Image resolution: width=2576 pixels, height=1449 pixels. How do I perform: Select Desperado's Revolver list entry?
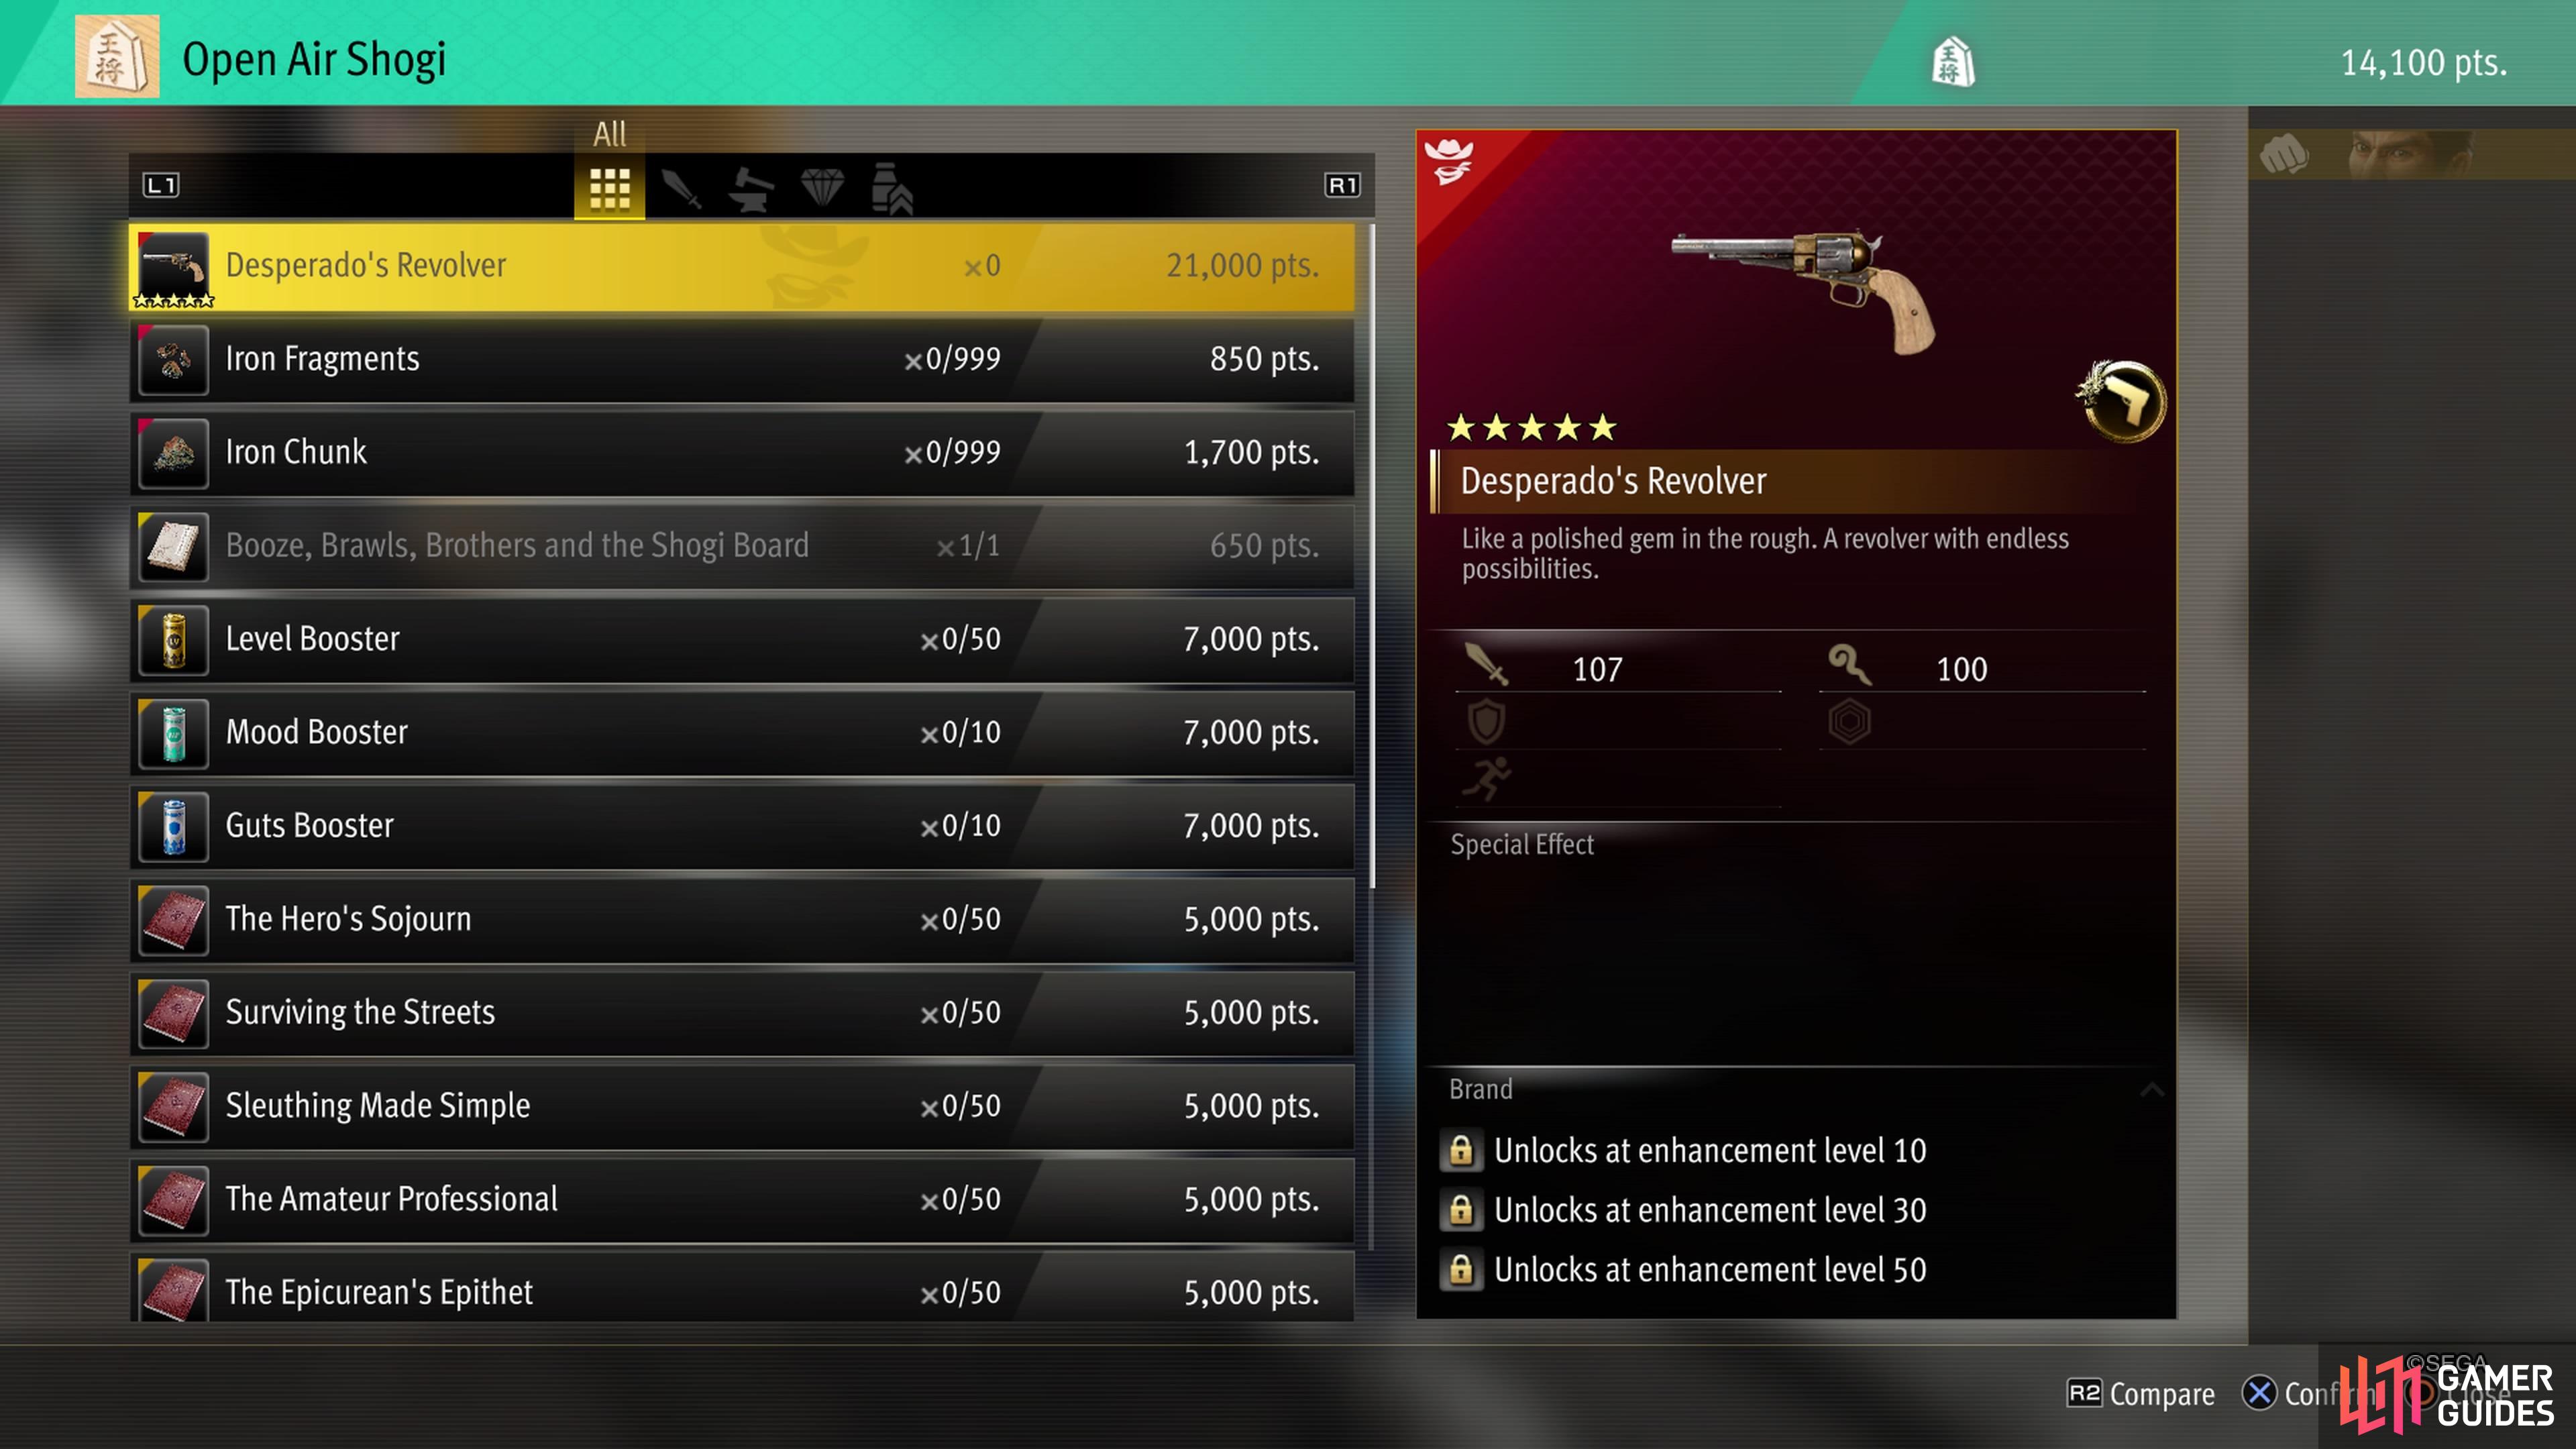click(x=742, y=266)
